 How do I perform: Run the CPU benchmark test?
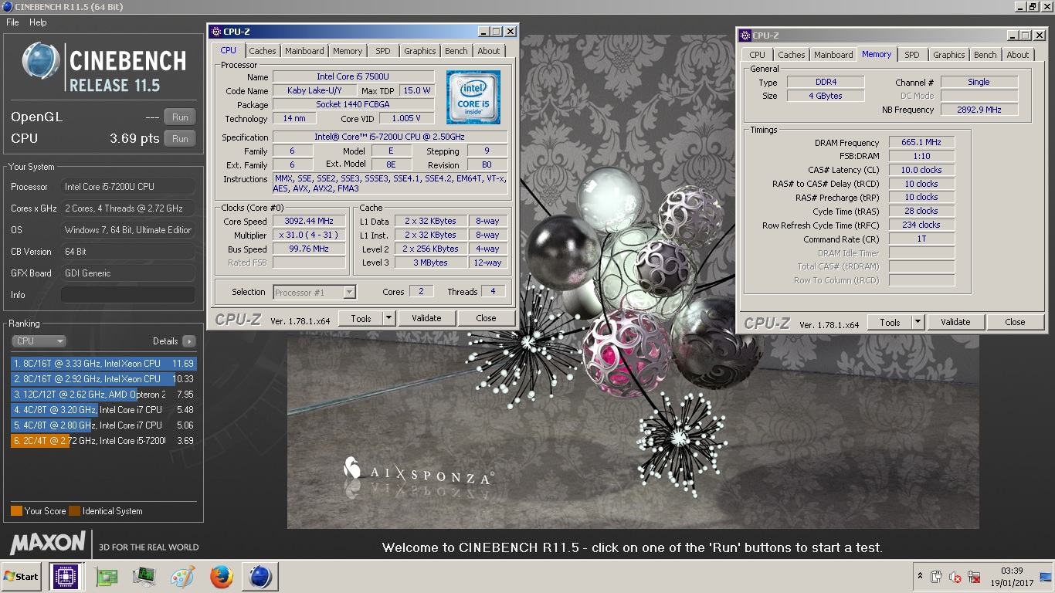[x=180, y=139]
